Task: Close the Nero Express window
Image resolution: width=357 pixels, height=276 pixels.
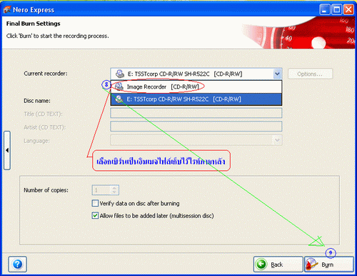Action: [348, 10]
